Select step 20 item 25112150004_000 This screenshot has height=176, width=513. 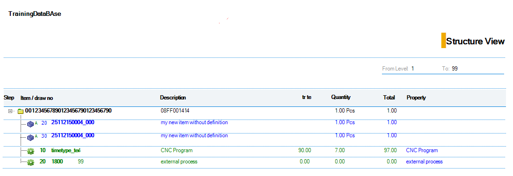click(x=73, y=122)
